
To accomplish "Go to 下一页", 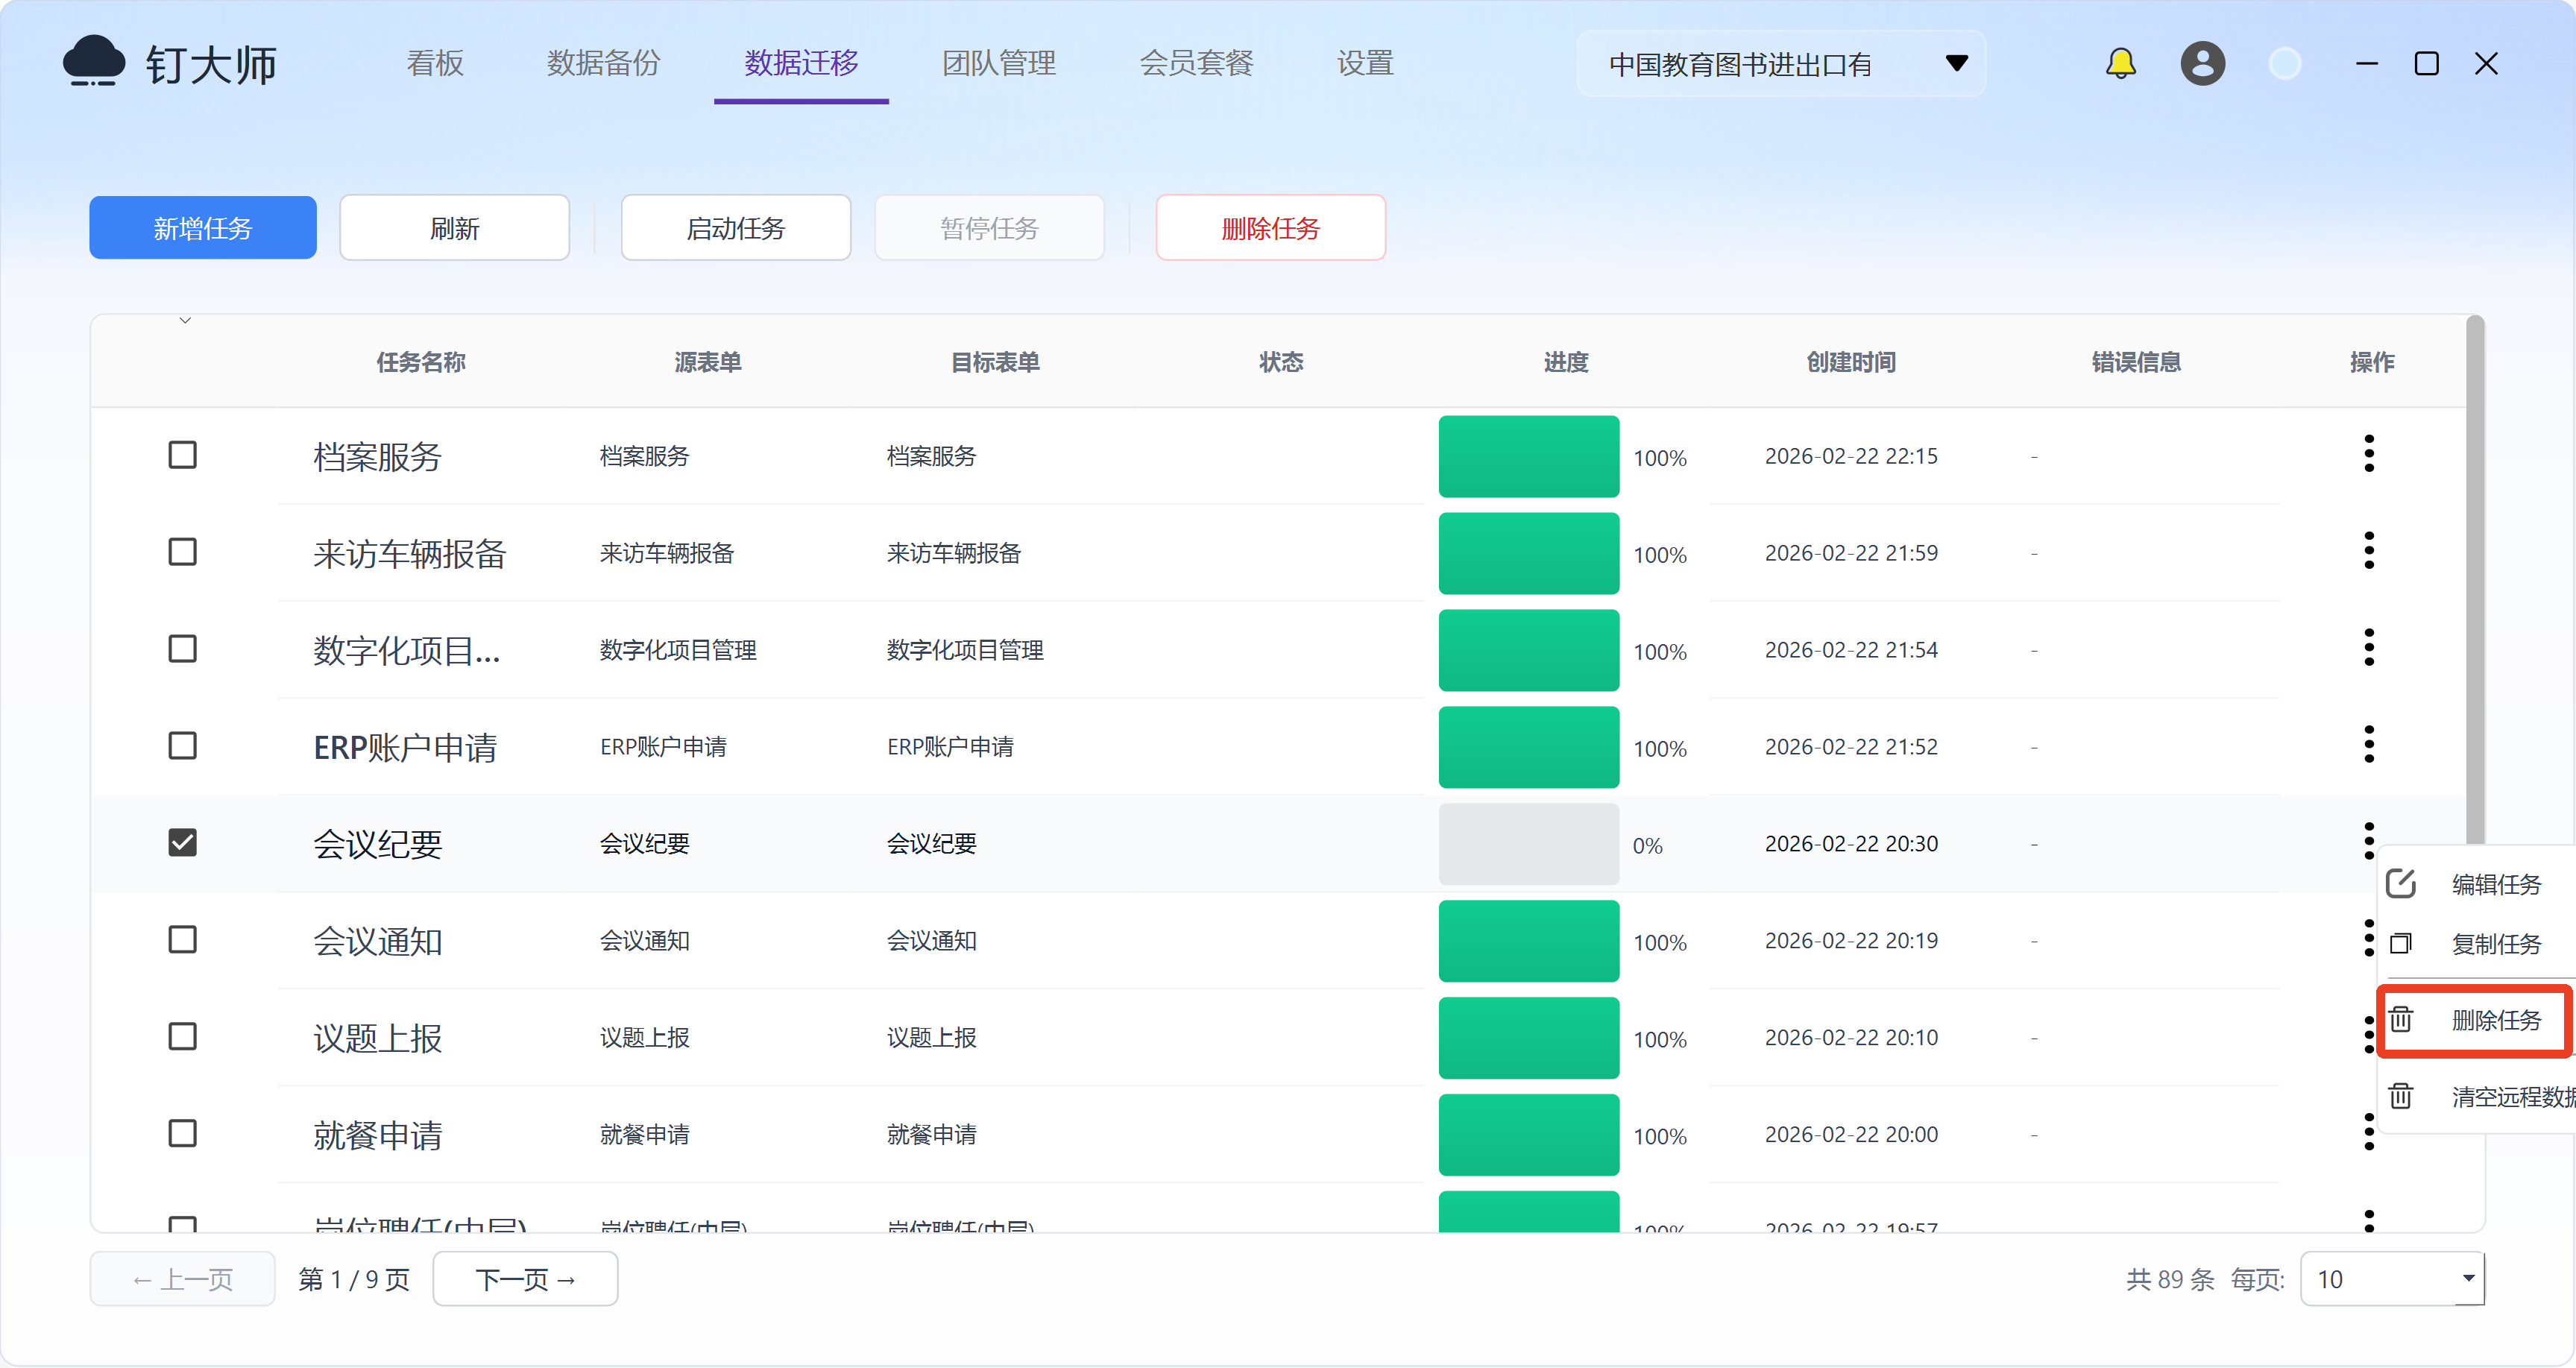I will 526,1279.
